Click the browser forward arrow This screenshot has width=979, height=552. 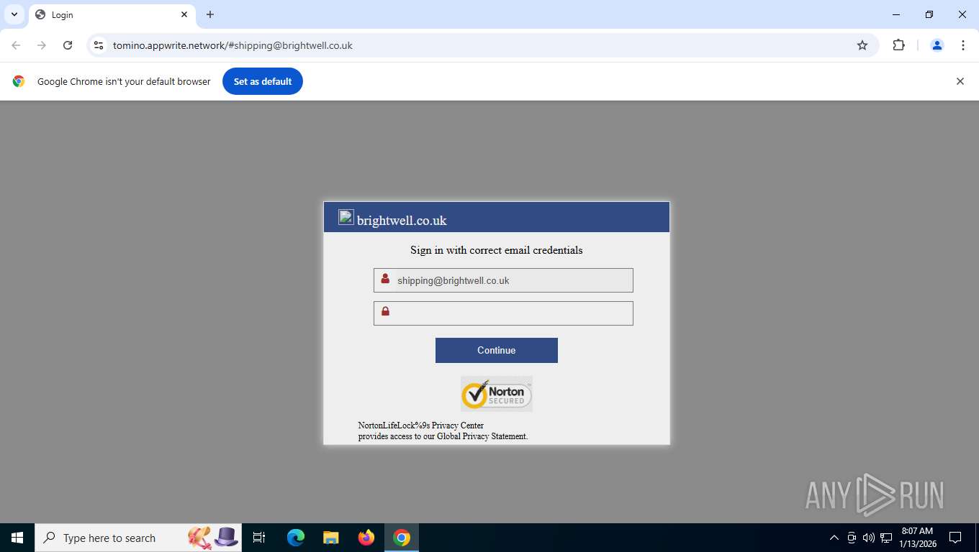pyautogui.click(x=42, y=45)
